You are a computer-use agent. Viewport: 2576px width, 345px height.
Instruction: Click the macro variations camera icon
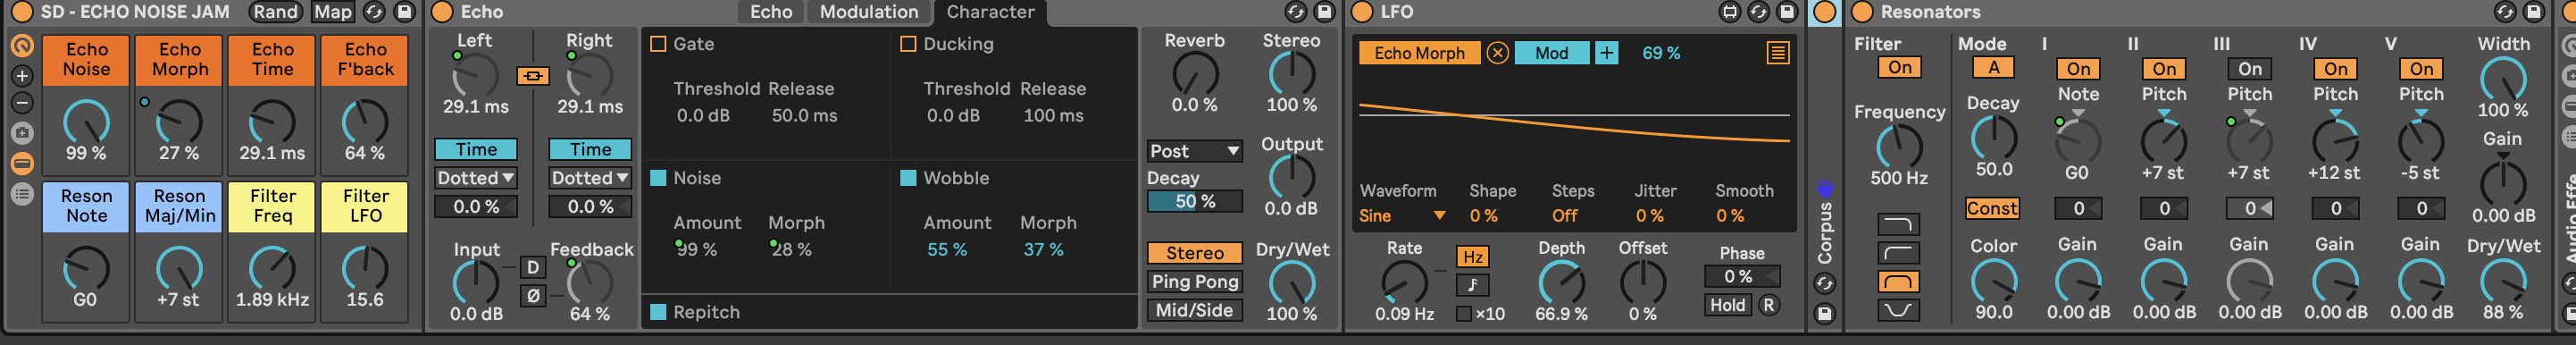click(22, 133)
